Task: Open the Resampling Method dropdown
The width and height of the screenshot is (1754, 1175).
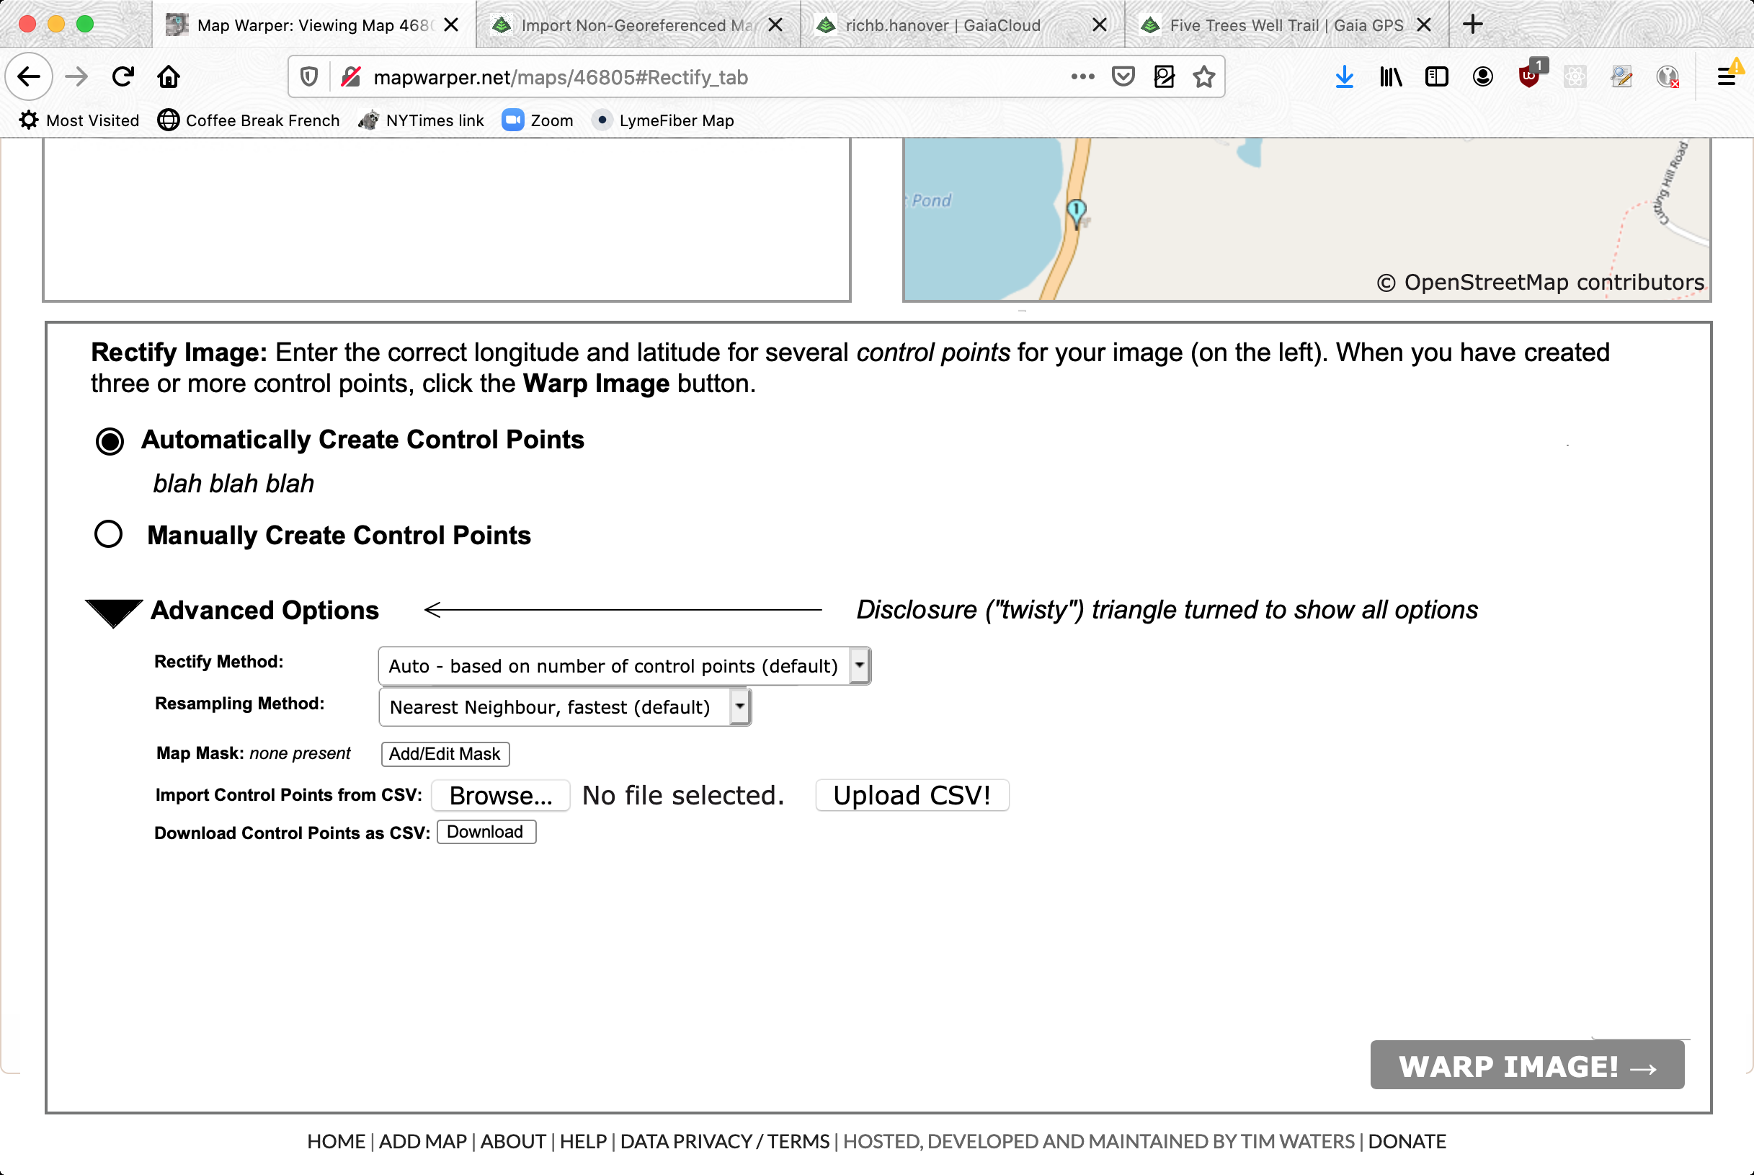Action: coord(564,706)
